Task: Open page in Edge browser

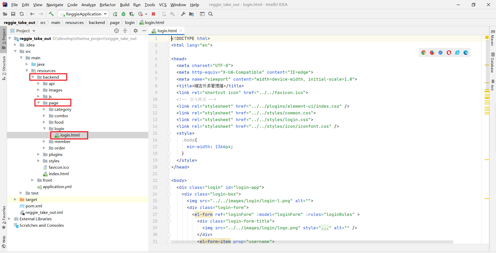Action: [x=466, y=53]
